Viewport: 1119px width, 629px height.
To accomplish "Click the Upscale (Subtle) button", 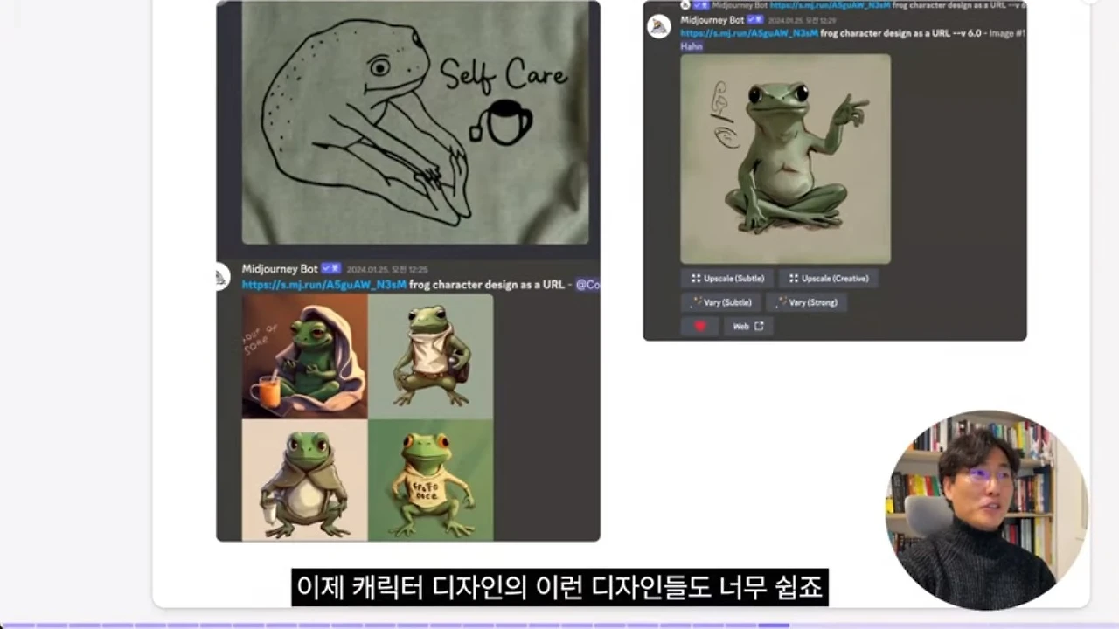I will (x=727, y=279).
